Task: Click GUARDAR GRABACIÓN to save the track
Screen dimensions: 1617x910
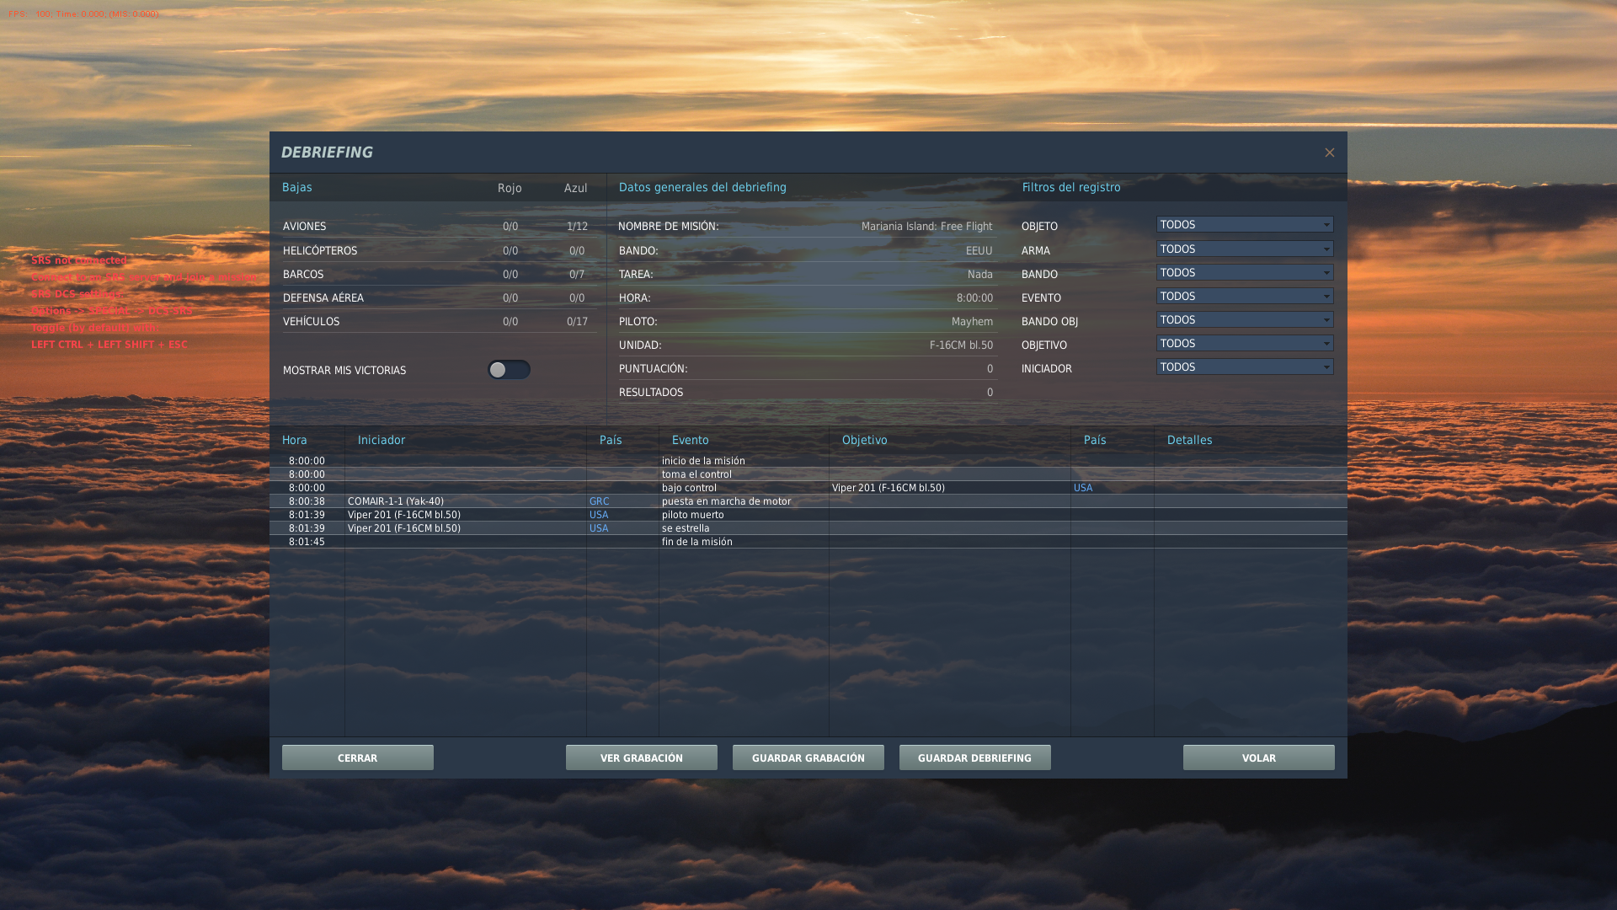Action: pyautogui.click(x=808, y=757)
